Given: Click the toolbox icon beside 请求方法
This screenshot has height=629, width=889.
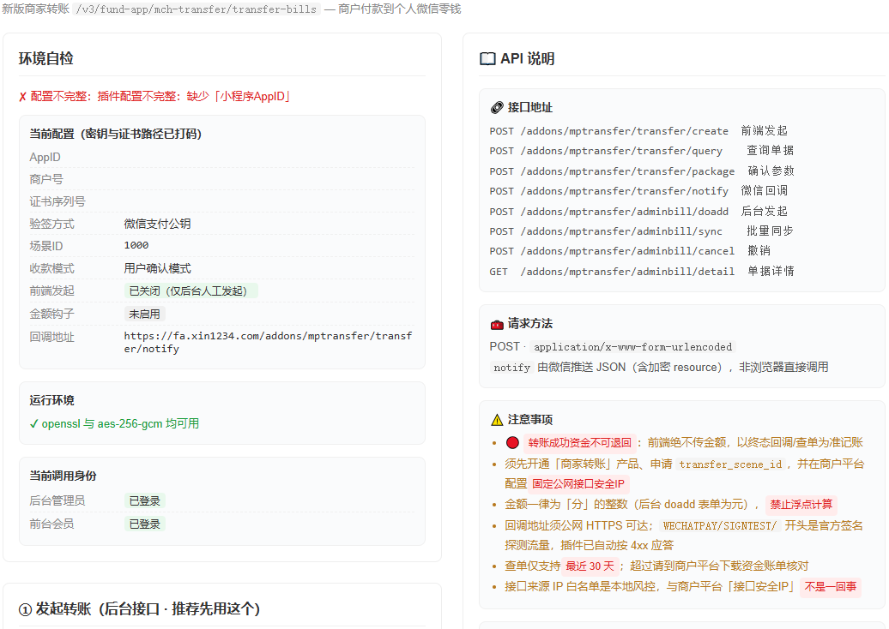Looking at the screenshot, I should [497, 325].
